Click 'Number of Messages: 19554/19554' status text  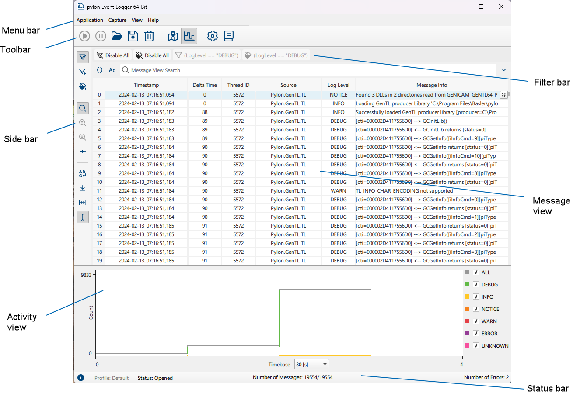coord(293,377)
